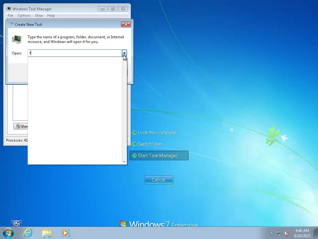Minimize the Windows Task Manager window
Screen dimensions: 318x239
coord(102,9)
